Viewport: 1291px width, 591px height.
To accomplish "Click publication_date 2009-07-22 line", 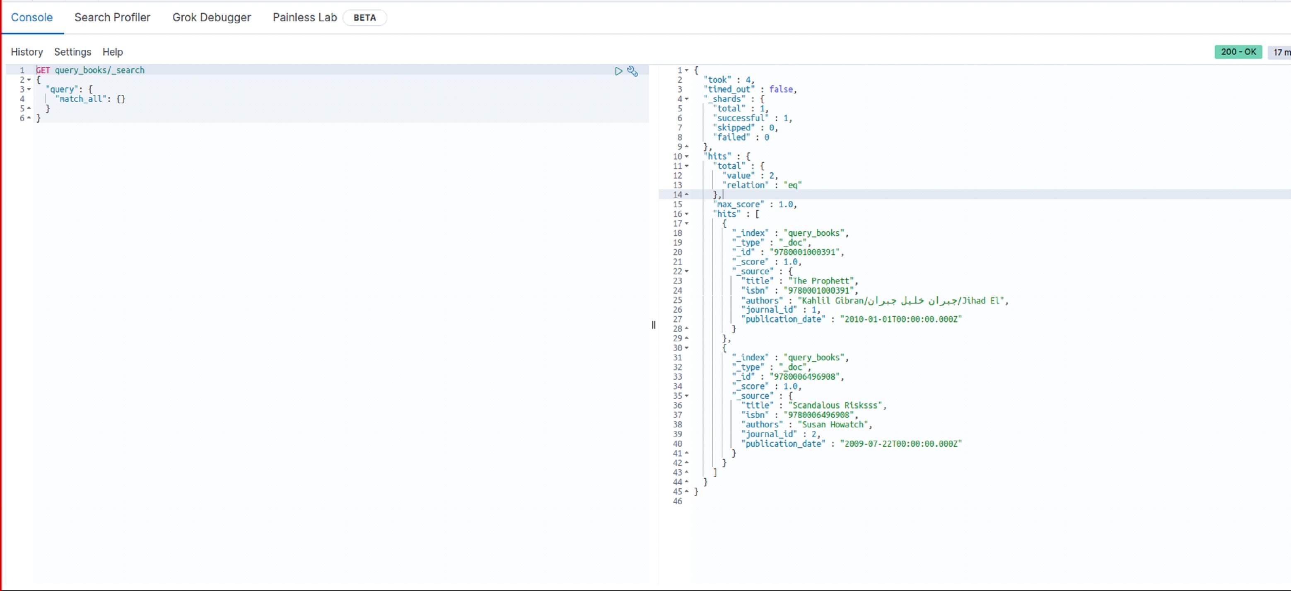I will point(852,444).
